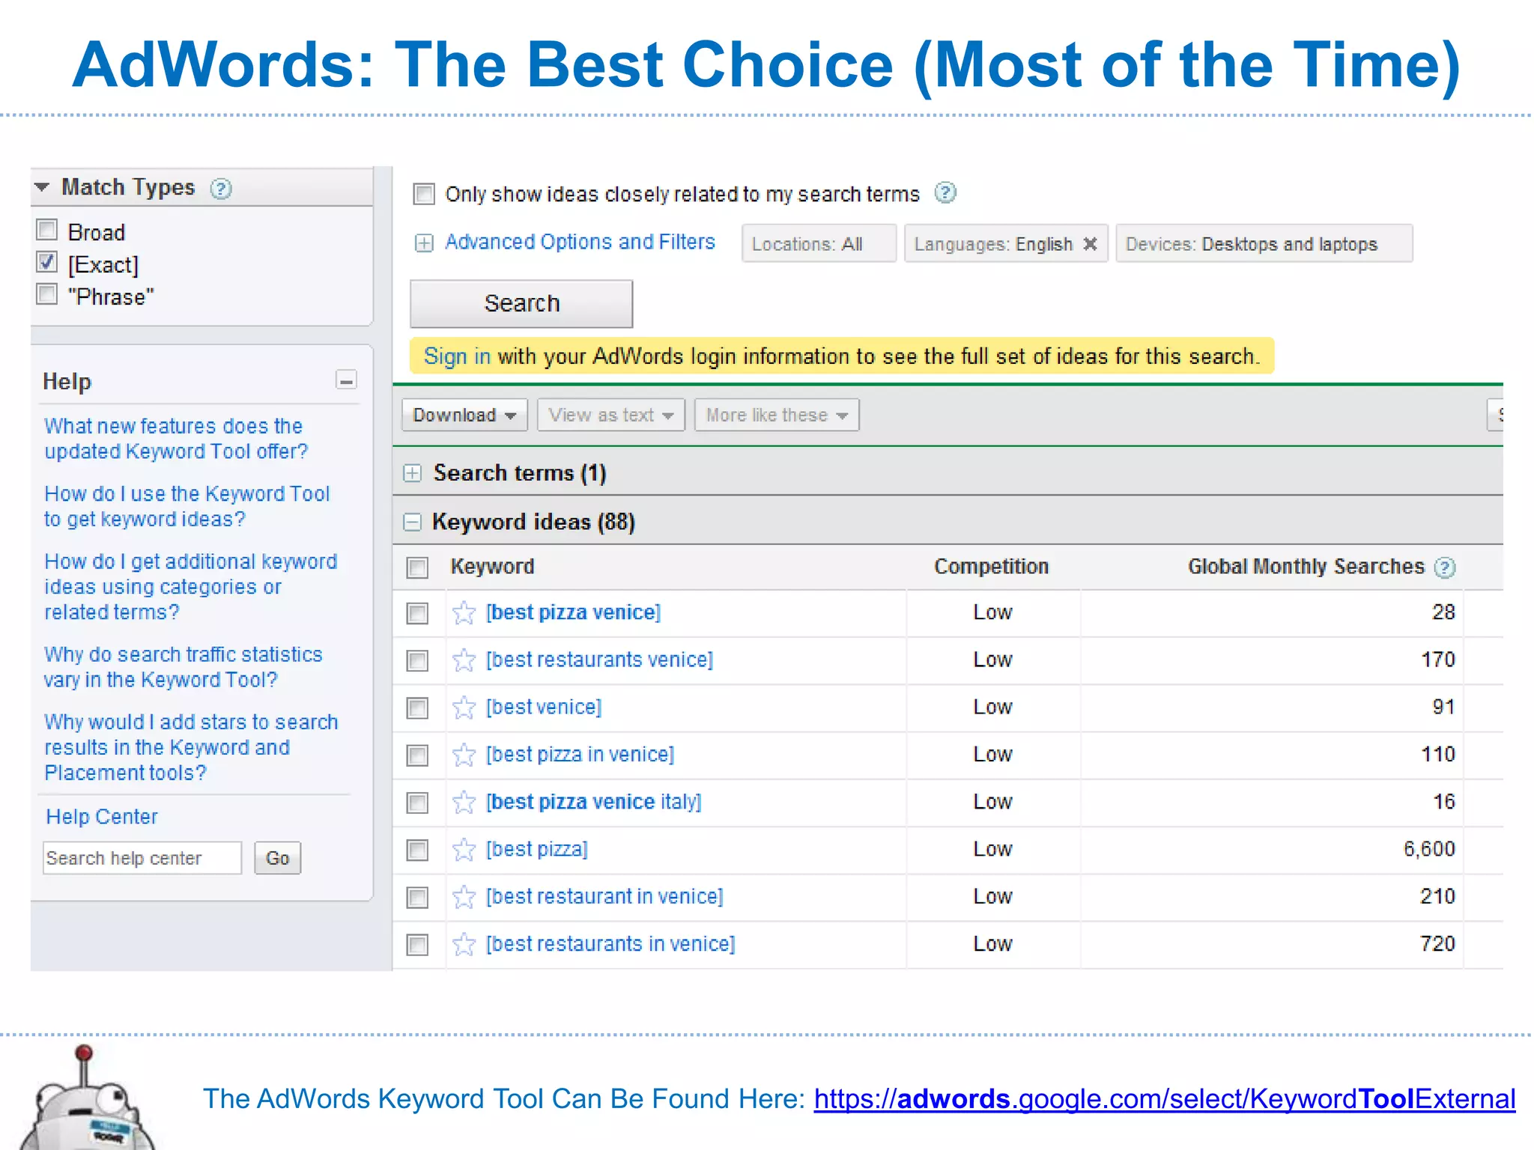Click the Sign in link

pyautogui.click(x=457, y=356)
